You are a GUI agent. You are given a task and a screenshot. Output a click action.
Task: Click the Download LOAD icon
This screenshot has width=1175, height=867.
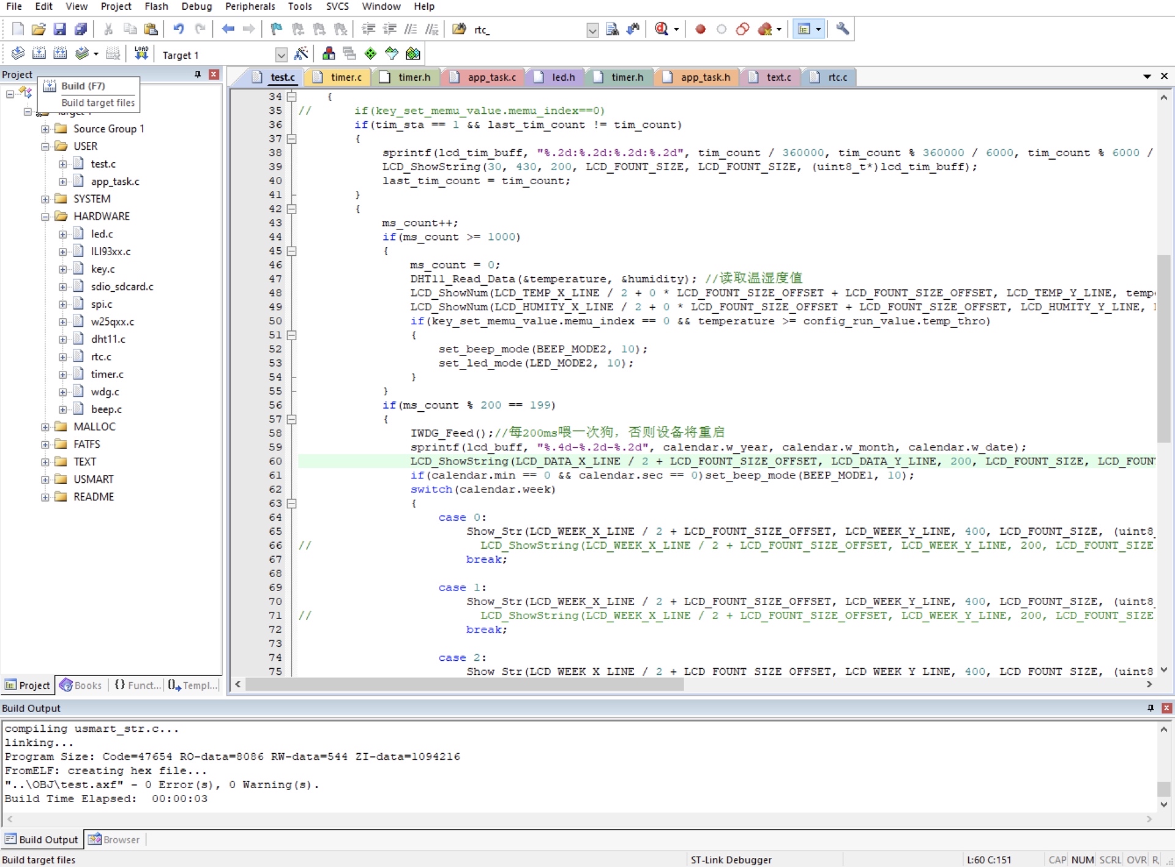141,54
